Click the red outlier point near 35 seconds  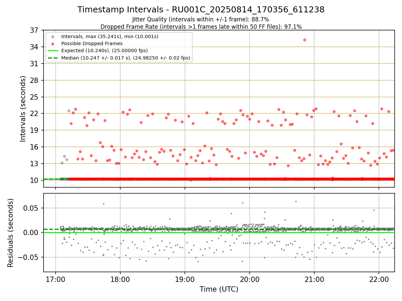click(305, 40)
